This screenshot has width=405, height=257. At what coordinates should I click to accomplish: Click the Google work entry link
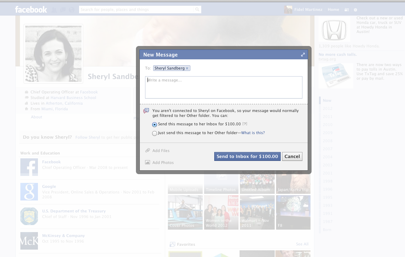point(49,186)
